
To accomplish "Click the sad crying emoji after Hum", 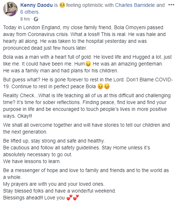I will click(x=88, y=64).
